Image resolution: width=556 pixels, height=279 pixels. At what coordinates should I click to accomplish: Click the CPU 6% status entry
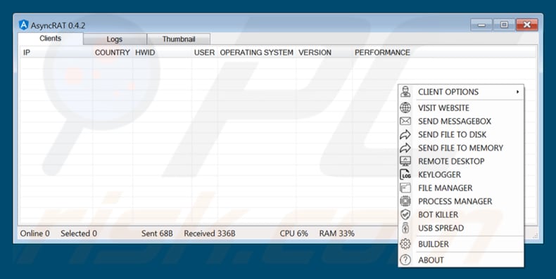[293, 233]
